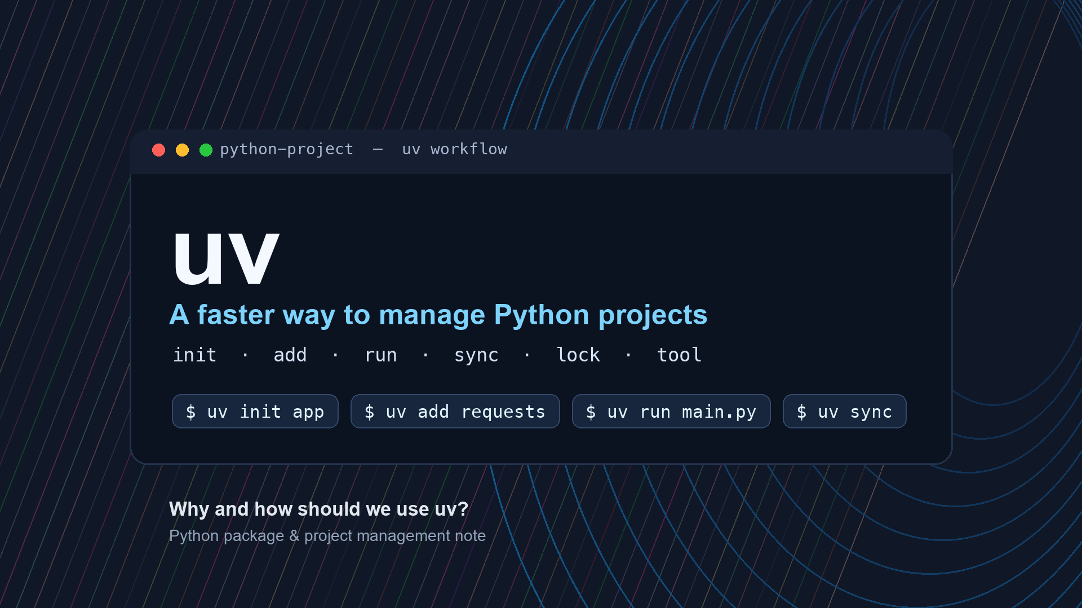Click the 'python-project' title bar text
The width and height of the screenshot is (1082, 608).
286,149
